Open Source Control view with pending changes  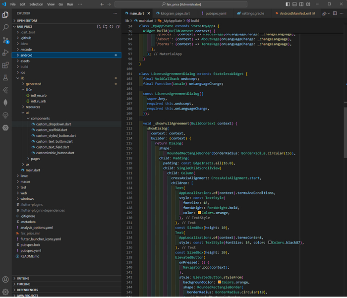coord(5,39)
